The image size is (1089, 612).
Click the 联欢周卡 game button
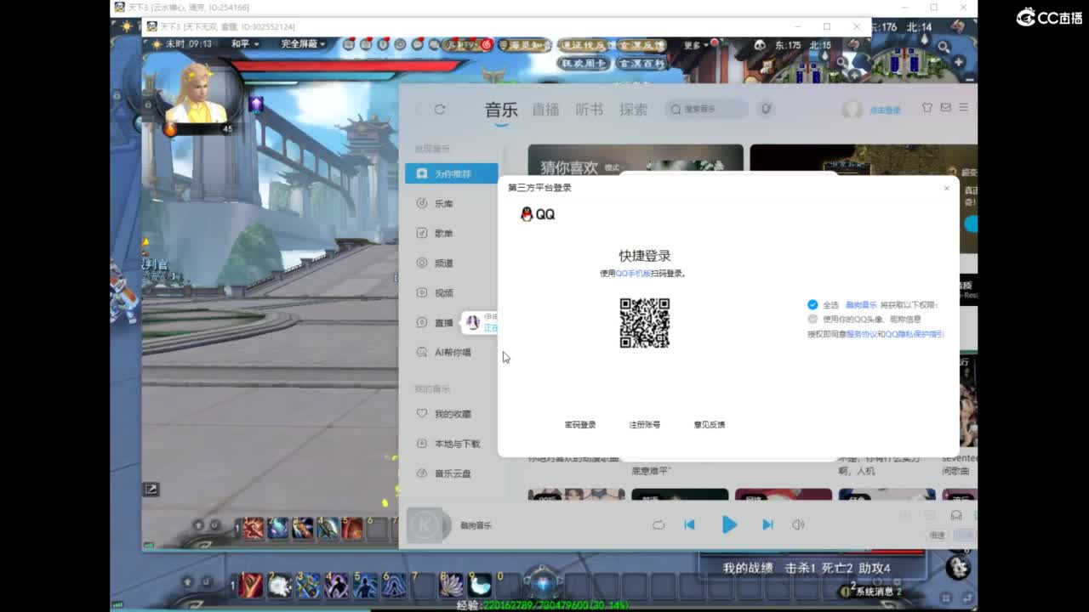point(583,63)
